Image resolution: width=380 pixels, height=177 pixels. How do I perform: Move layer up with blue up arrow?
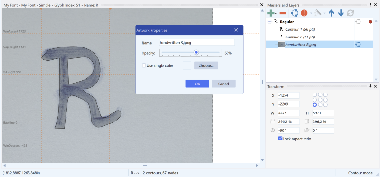click(x=331, y=13)
